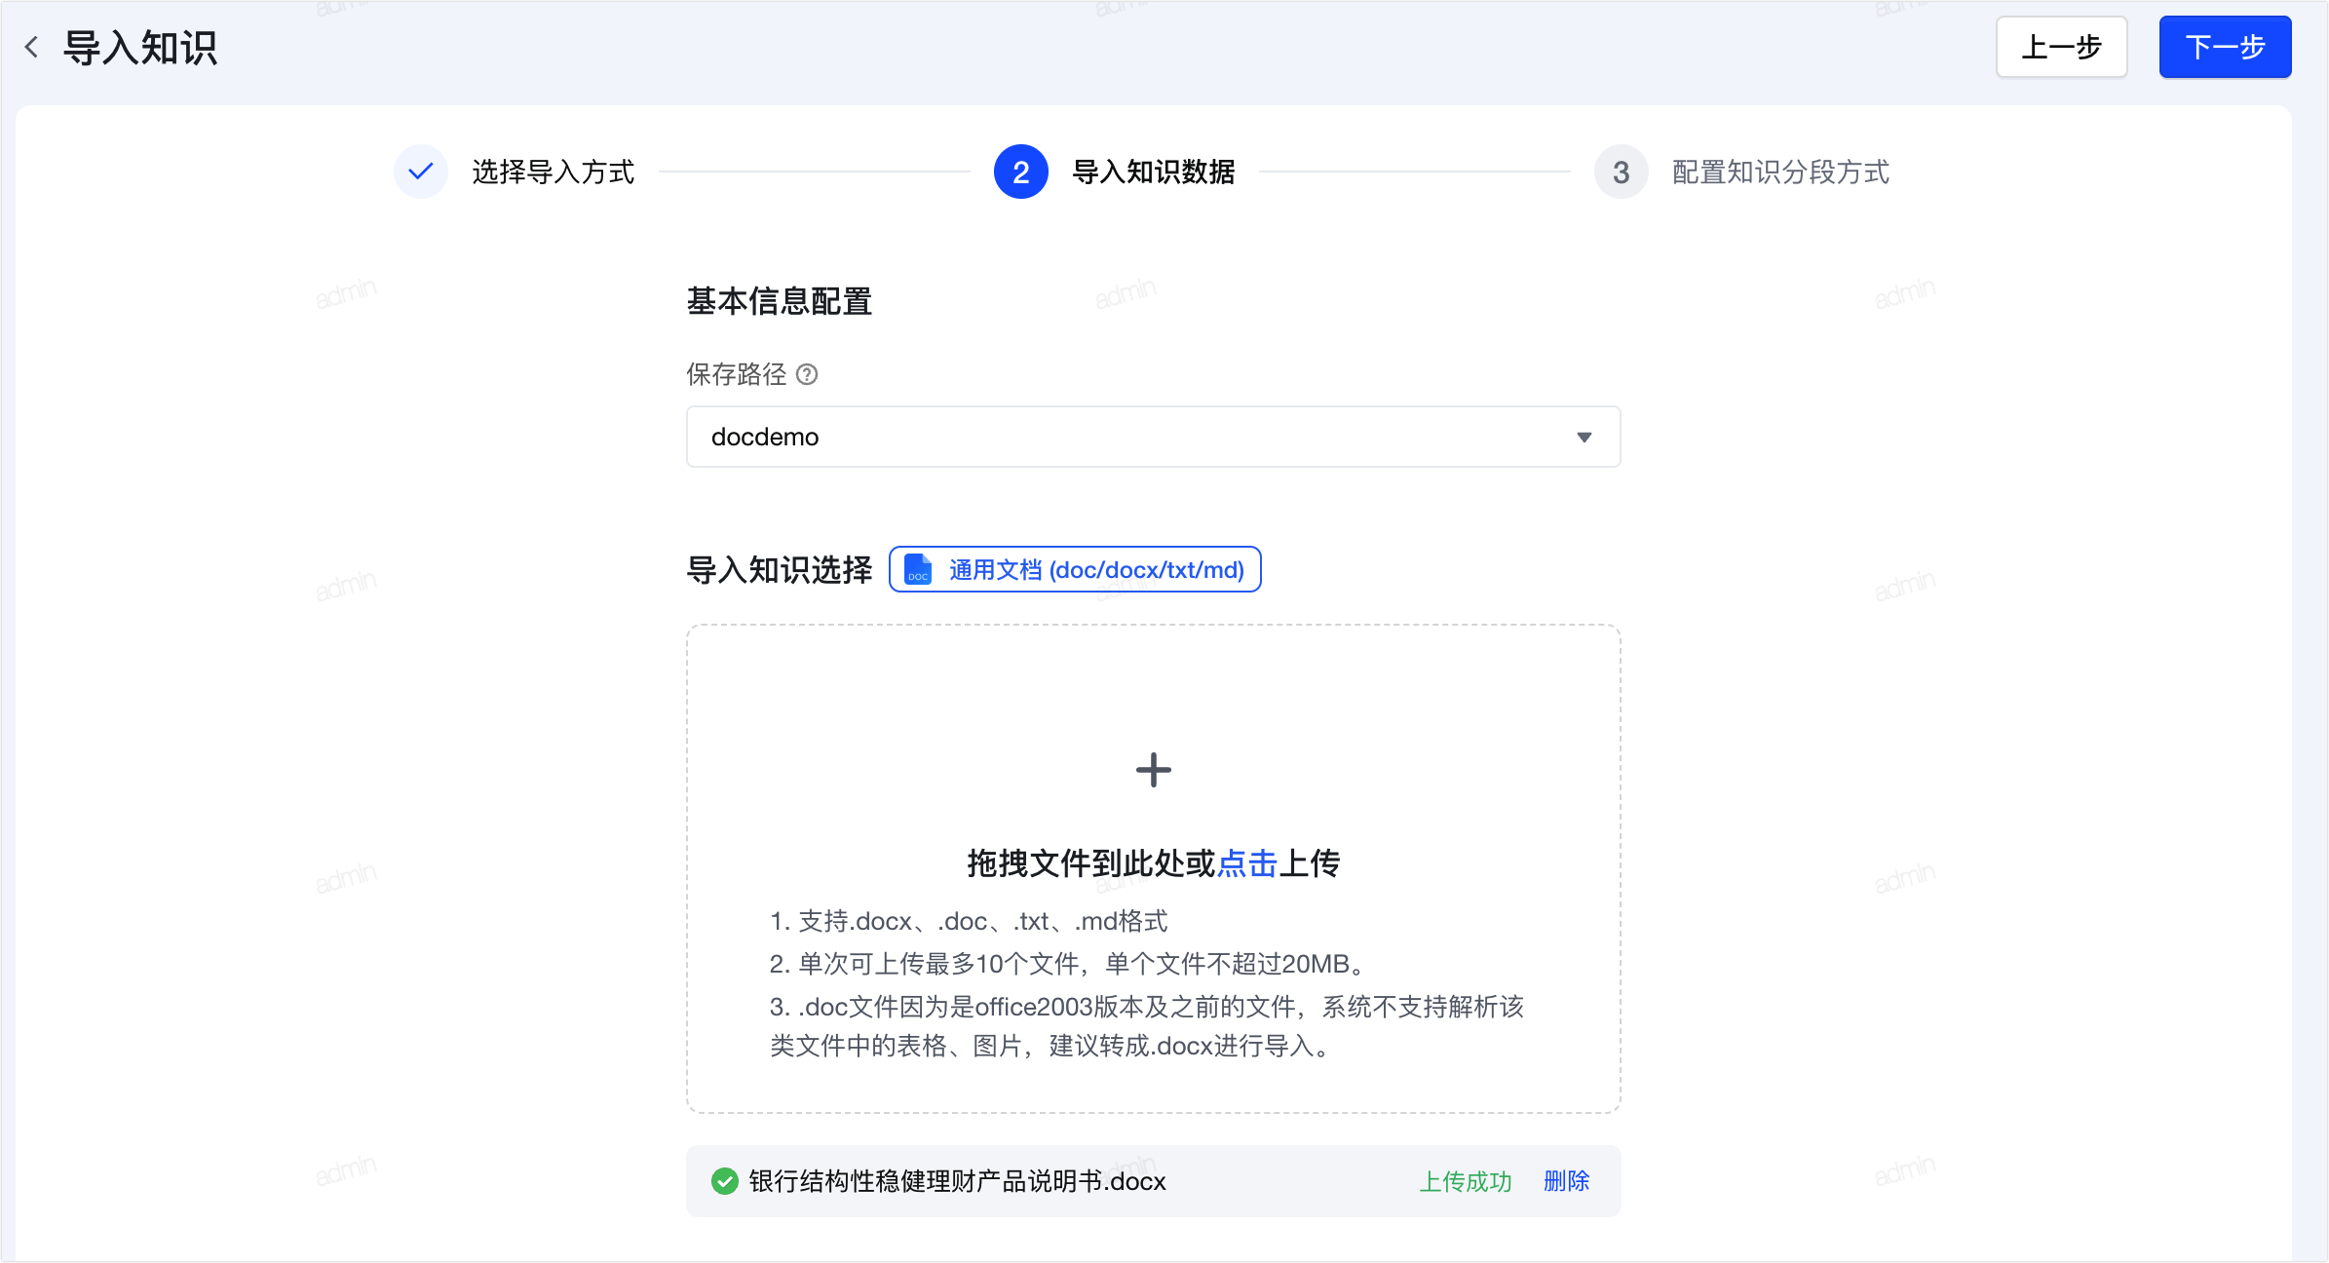
Task: Click the back arrow beside 导入知识
Action: [x=32, y=47]
